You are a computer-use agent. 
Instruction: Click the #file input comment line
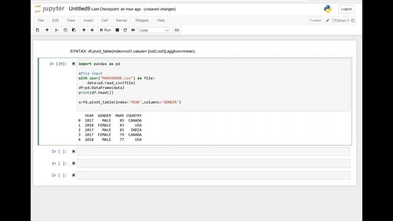pyautogui.click(x=90, y=74)
